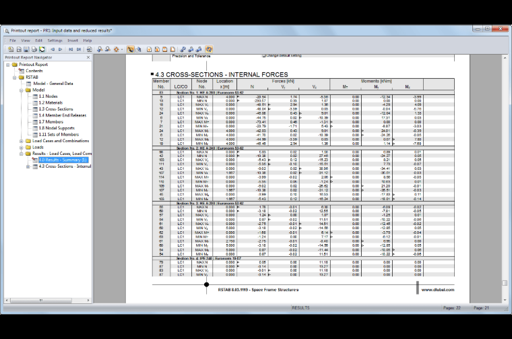Open the File menu
The height and width of the screenshot is (339, 512).
click(13, 40)
